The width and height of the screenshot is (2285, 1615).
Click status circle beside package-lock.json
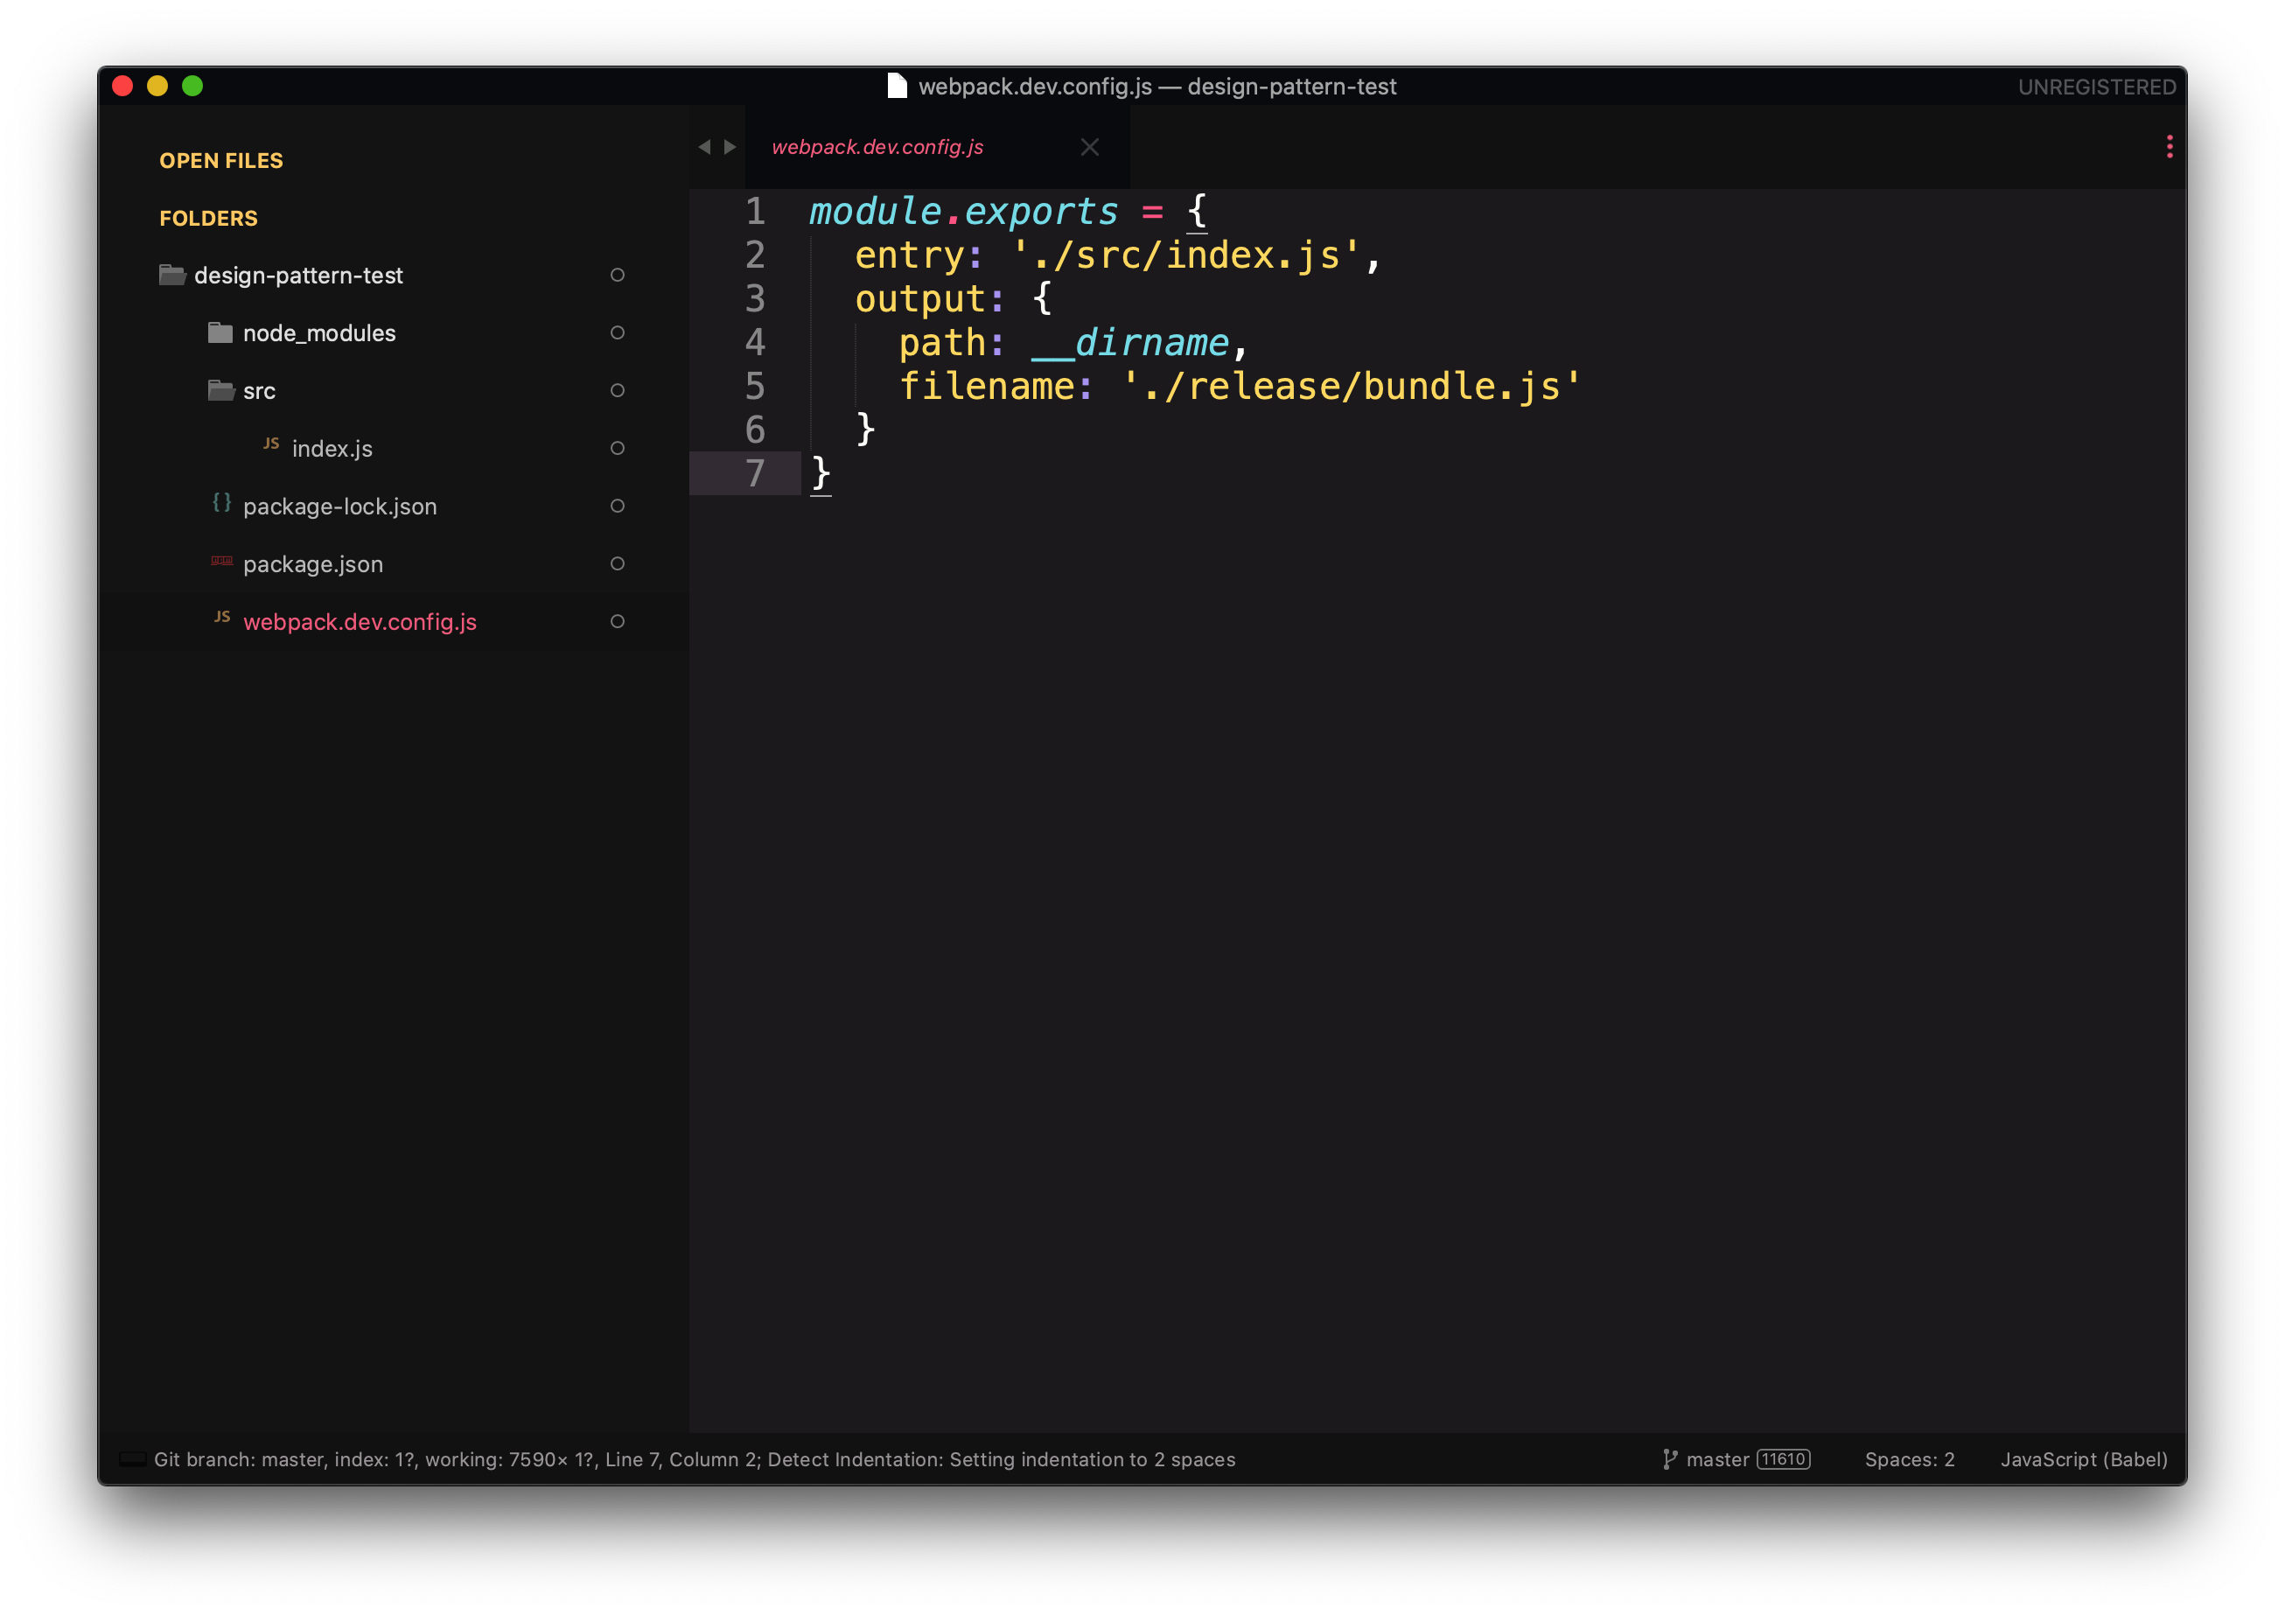tap(617, 506)
